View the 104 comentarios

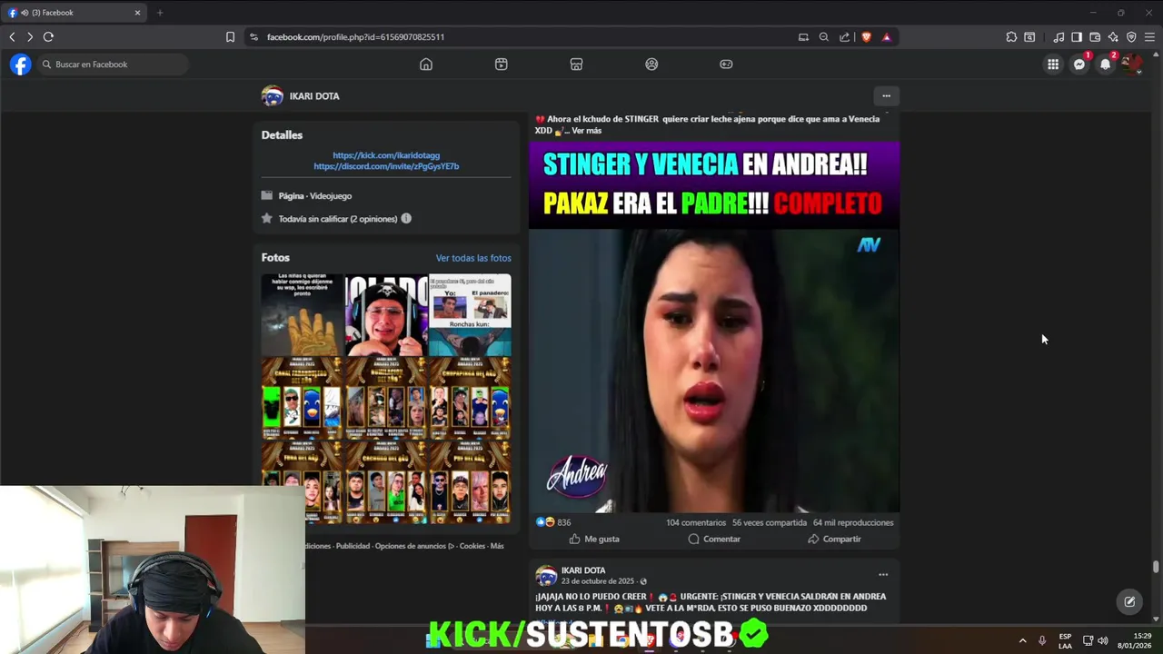click(696, 523)
